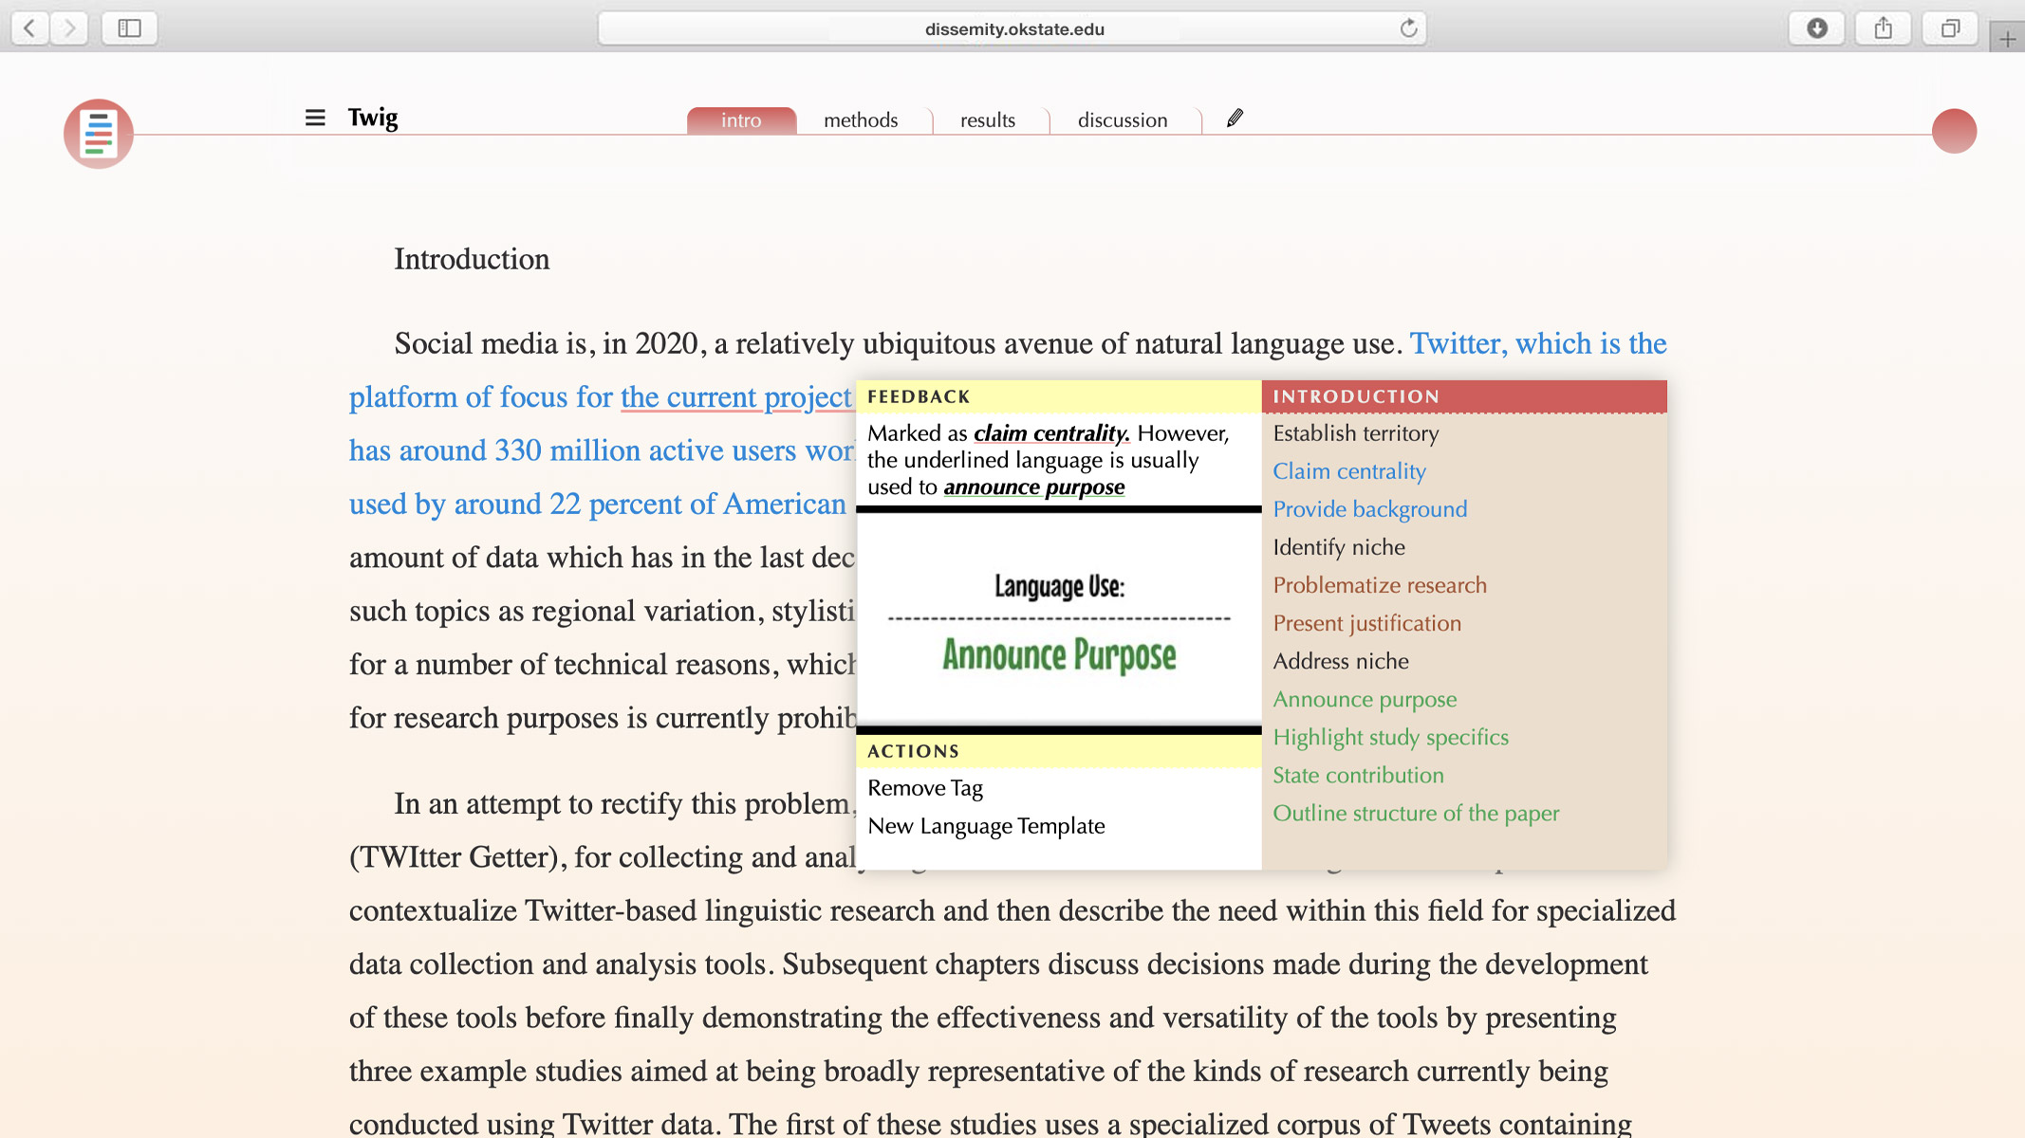Select Outline structure of the paper
This screenshot has height=1138, width=2025.
click(1416, 813)
